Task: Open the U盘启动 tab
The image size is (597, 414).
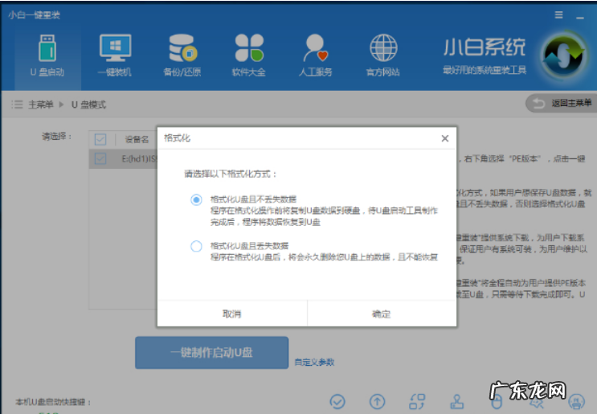Action: click(47, 56)
